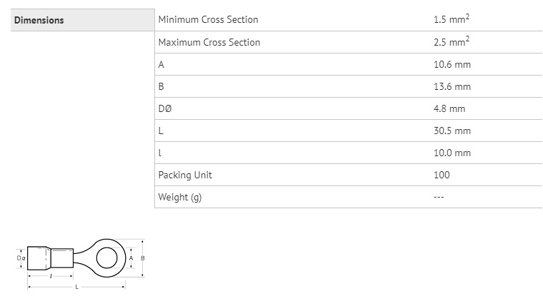Select the DØ dimension label
Screen dimensions: 543x296
point(165,108)
